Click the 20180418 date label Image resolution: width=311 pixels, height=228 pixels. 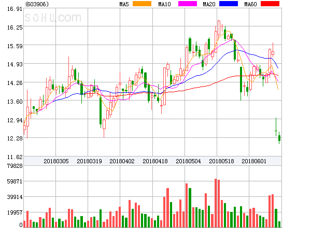pos(155,161)
